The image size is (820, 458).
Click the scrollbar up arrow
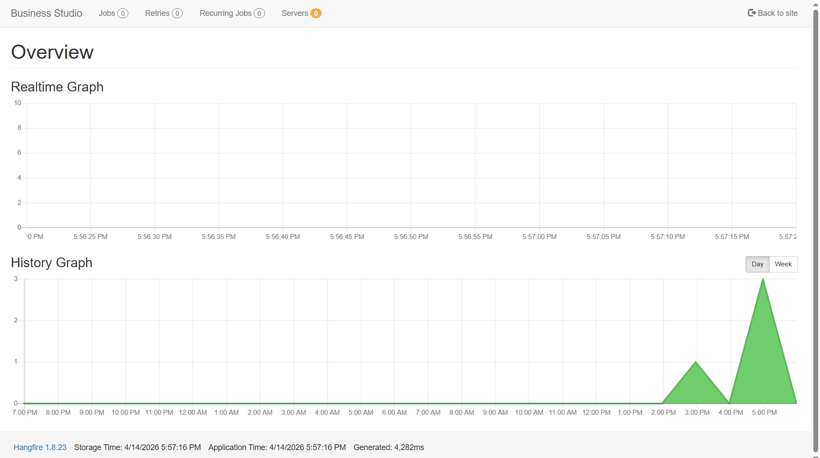click(816, 4)
